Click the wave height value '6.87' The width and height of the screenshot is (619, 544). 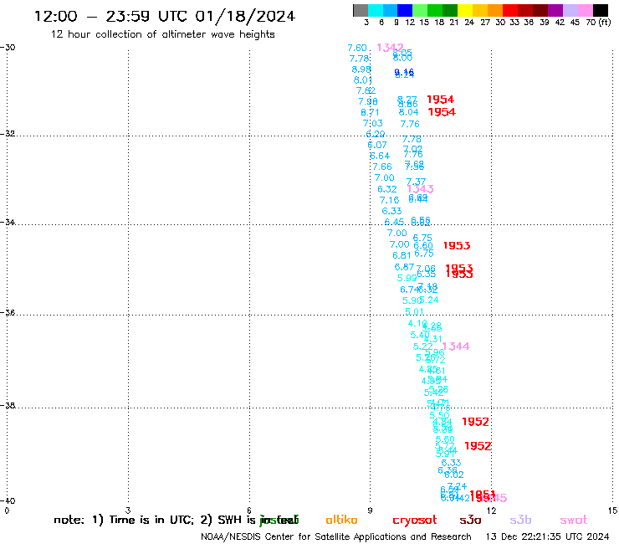[404, 267]
